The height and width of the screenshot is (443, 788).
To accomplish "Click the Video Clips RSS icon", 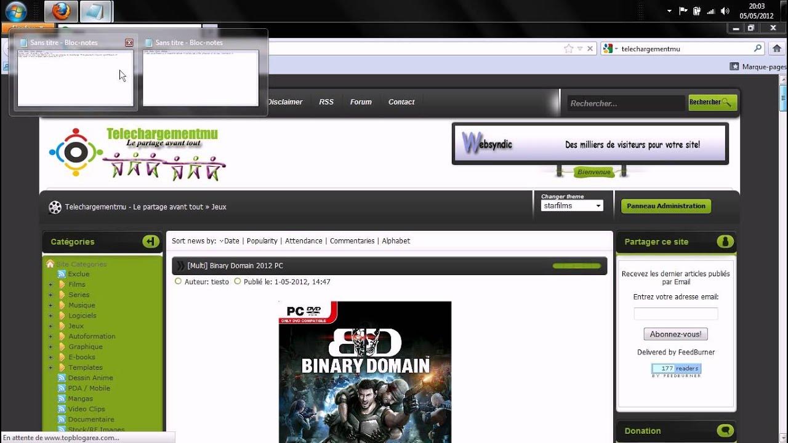I will pyautogui.click(x=62, y=409).
